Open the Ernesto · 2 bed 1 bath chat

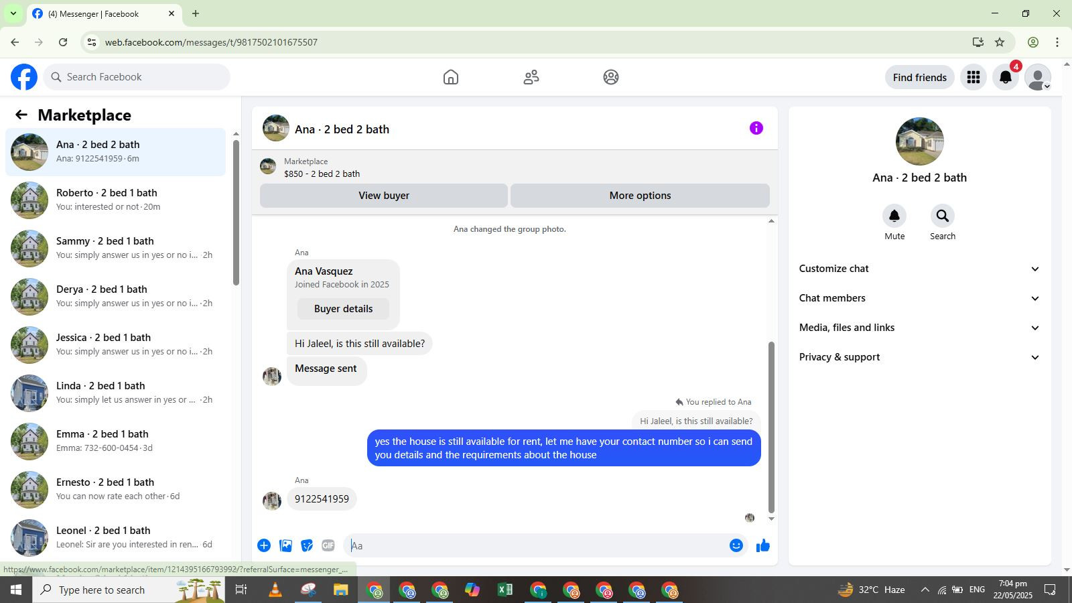pos(115,490)
